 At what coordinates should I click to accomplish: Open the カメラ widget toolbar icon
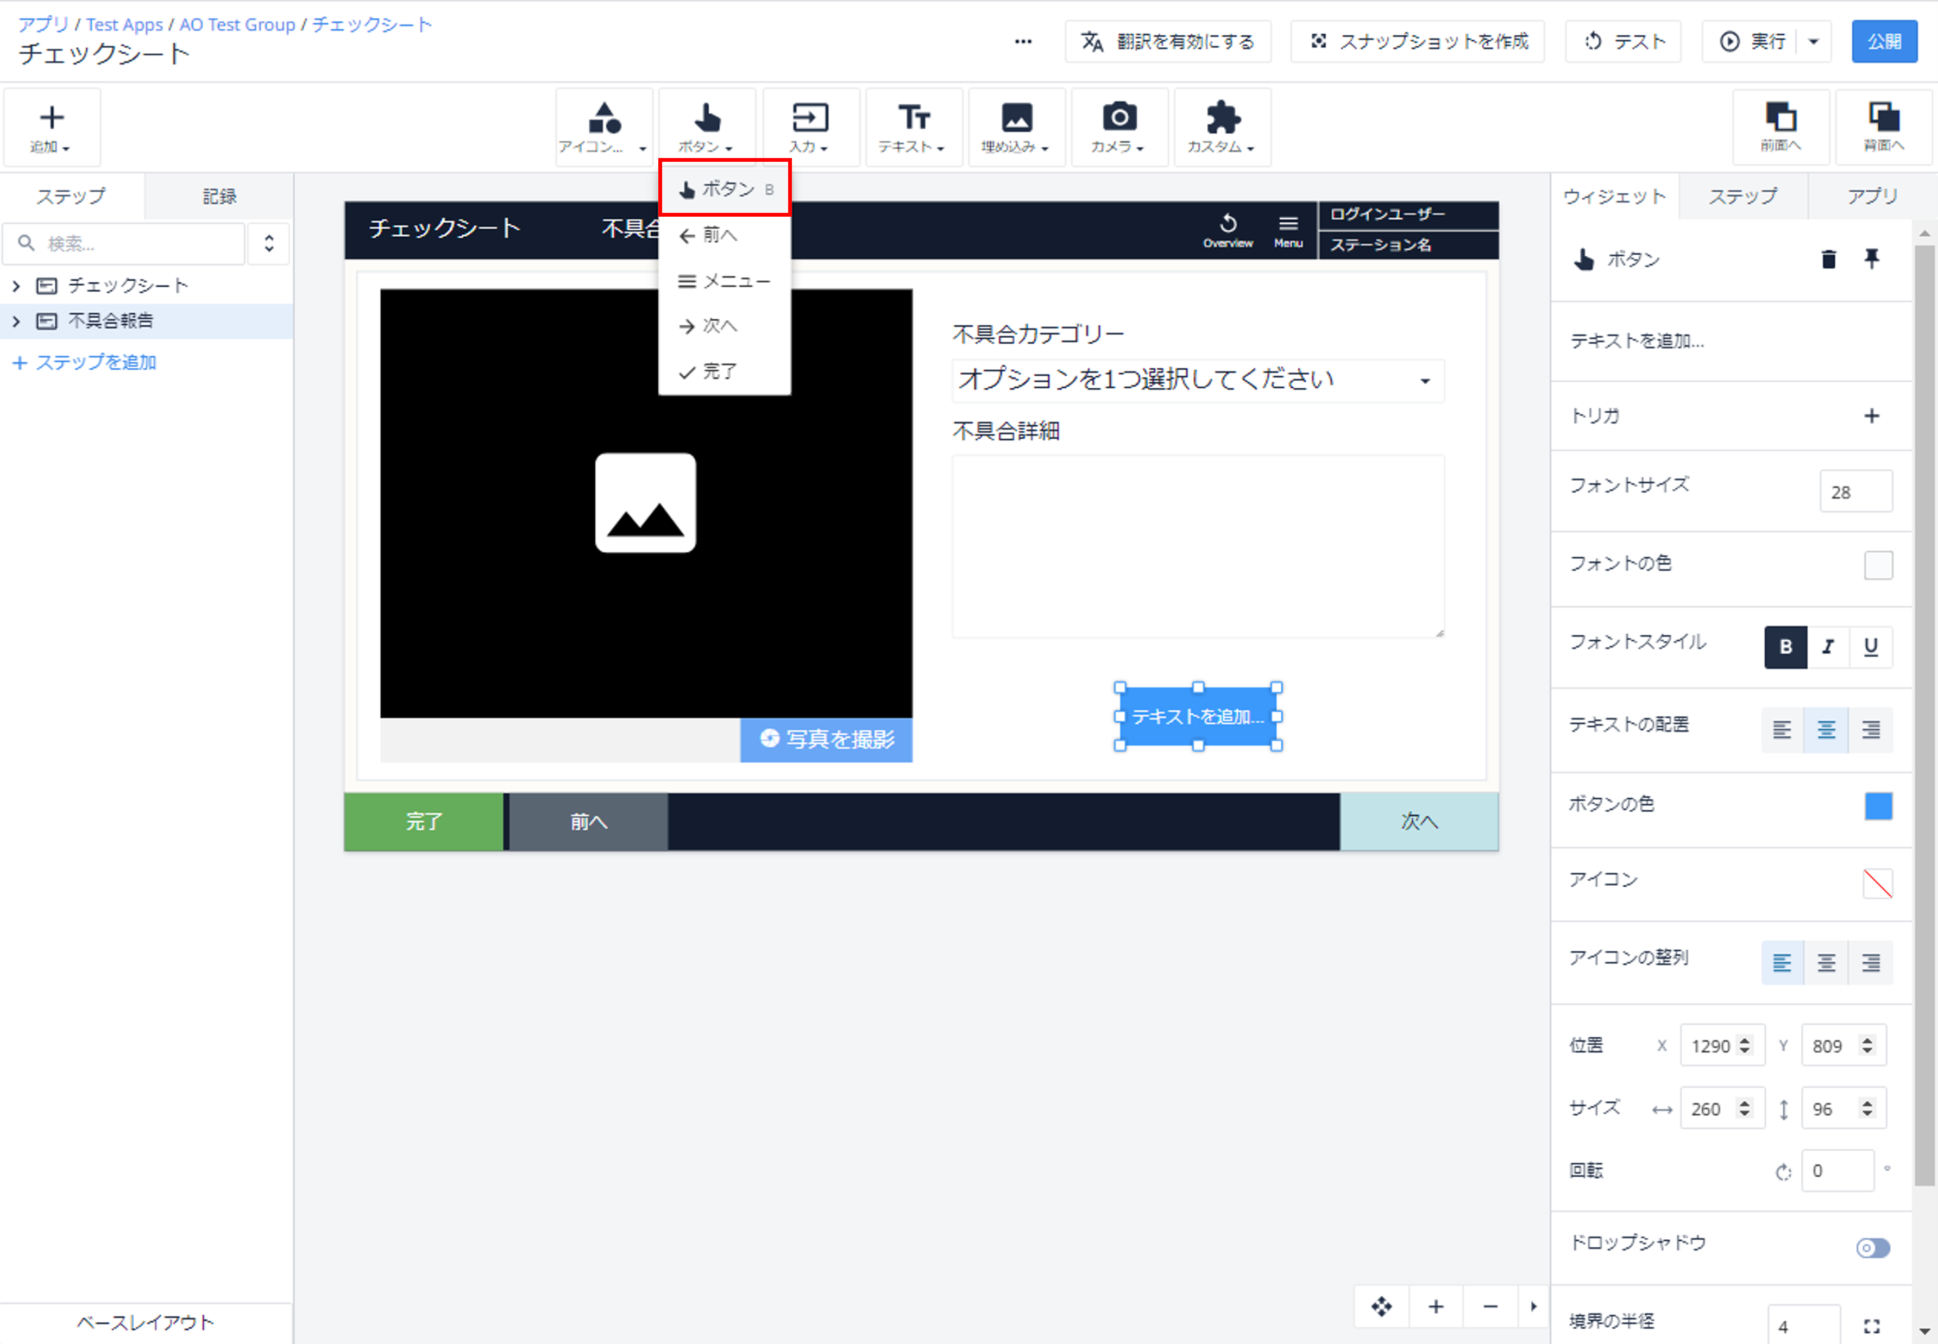[1118, 127]
